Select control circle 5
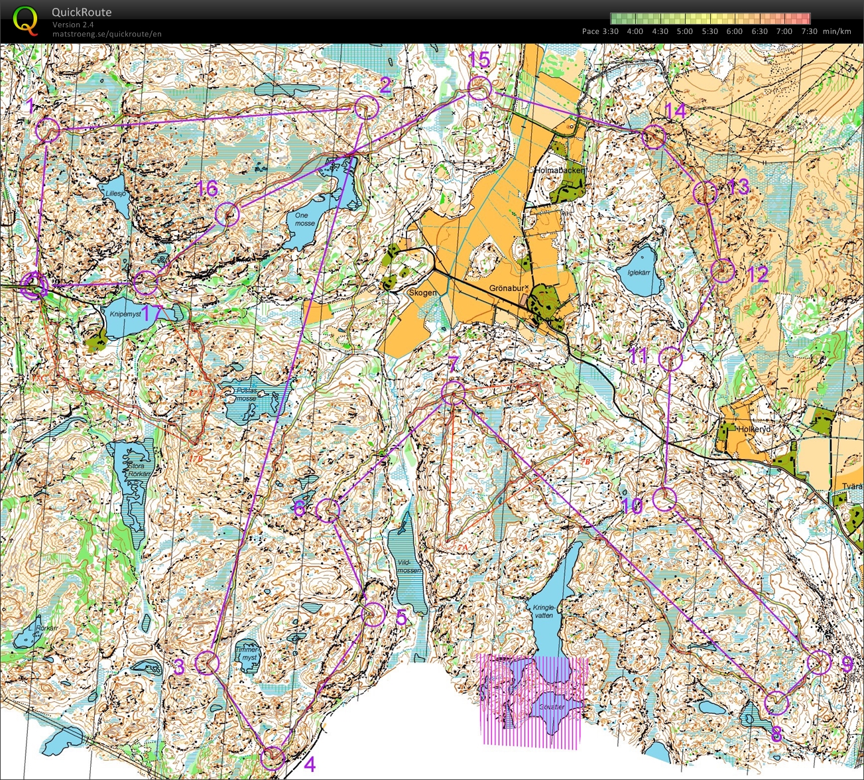864x780 pixels. (373, 614)
